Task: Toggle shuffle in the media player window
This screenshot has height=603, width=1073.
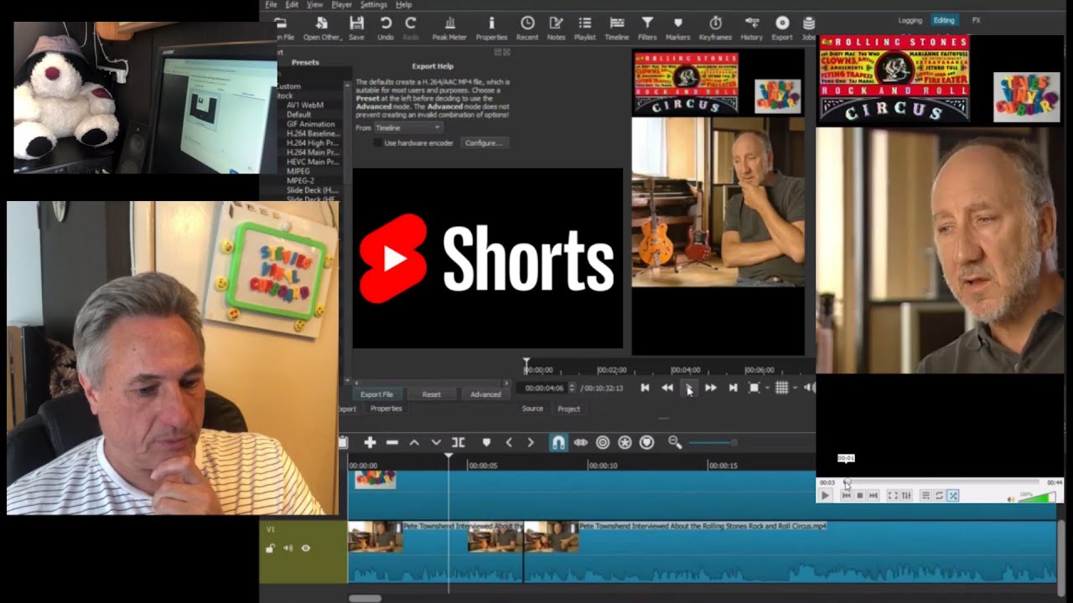Action: click(x=953, y=496)
